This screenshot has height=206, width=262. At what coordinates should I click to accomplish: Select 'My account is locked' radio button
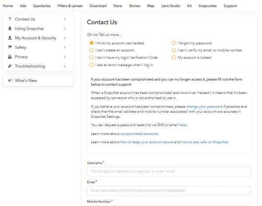click(x=174, y=57)
